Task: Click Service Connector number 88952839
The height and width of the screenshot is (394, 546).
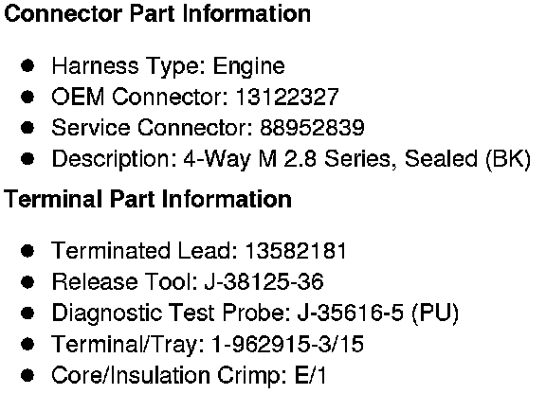Action: click(313, 128)
